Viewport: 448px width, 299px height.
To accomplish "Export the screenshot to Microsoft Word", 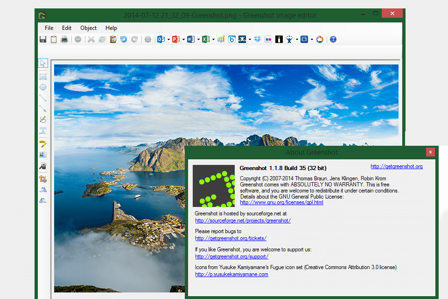I will point(191,39).
